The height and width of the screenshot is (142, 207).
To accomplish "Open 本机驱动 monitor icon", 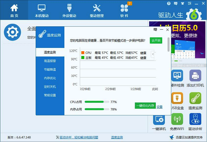I will point(41,8).
